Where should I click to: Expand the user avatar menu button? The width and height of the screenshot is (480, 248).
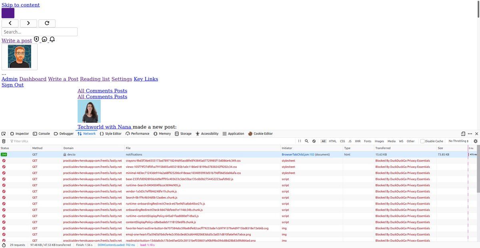(x=20, y=57)
